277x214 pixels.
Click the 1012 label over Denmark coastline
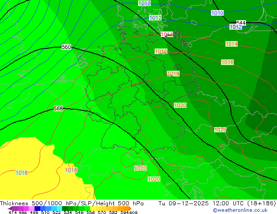tap(155, 17)
